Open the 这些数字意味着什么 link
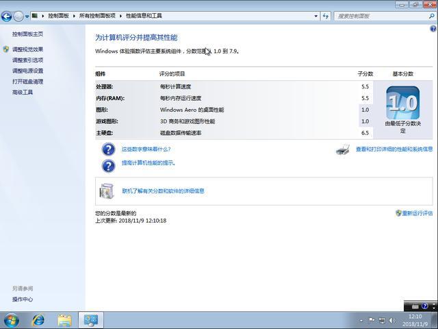The height and width of the screenshot is (329, 438). coord(146,149)
